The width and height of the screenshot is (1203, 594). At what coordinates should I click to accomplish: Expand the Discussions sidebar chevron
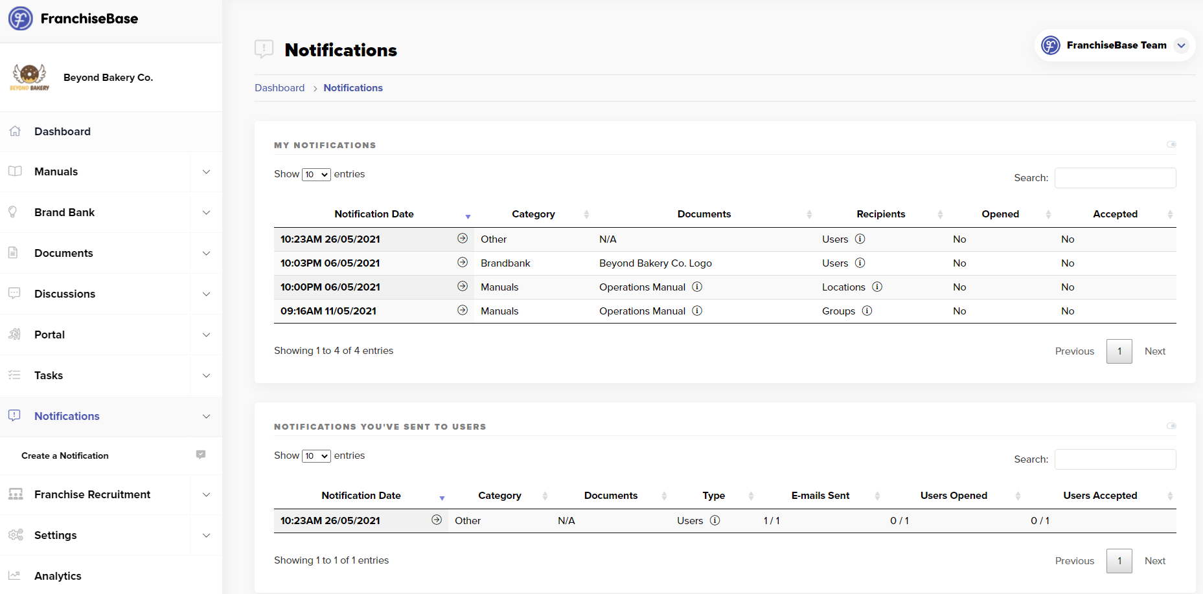click(x=206, y=294)
